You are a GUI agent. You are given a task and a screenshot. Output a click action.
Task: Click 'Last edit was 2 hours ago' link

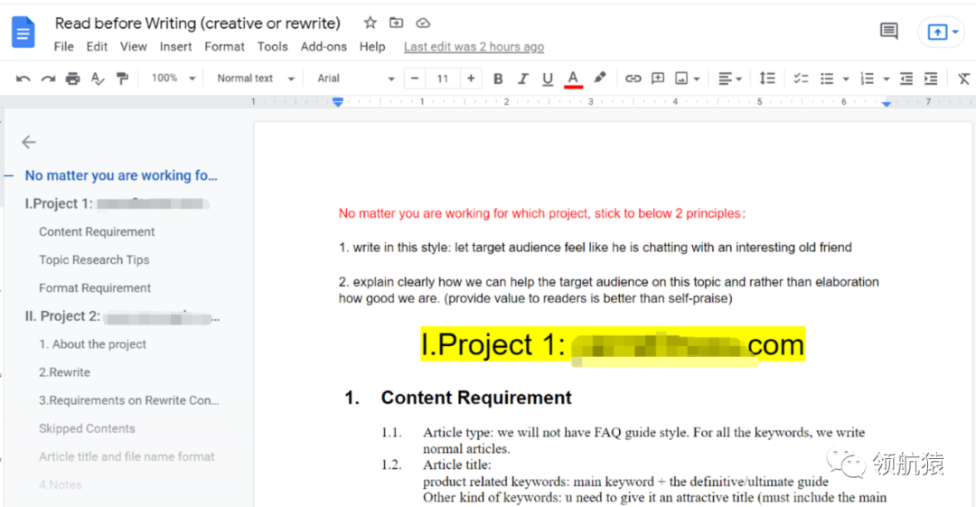tap(474, 47)
